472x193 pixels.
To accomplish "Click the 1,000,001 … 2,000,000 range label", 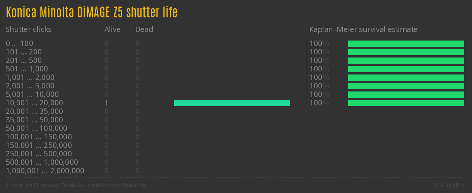I will pyautogui.click(x=45, y=171).
